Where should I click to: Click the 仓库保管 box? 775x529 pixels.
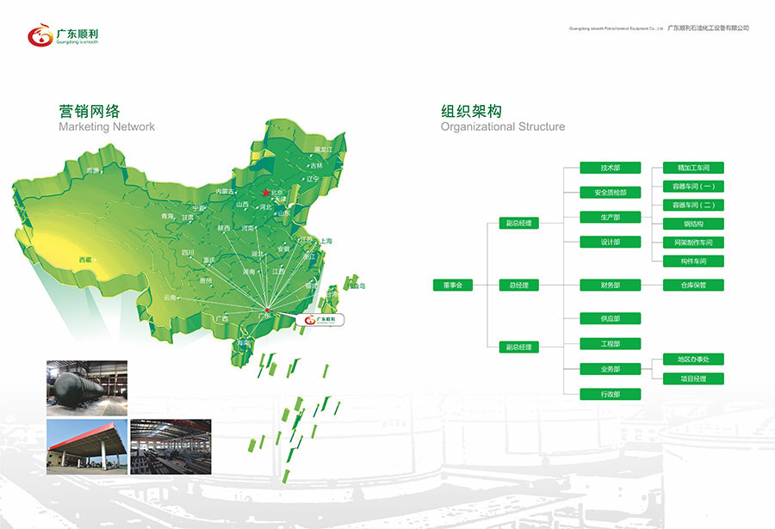point(693,285)
